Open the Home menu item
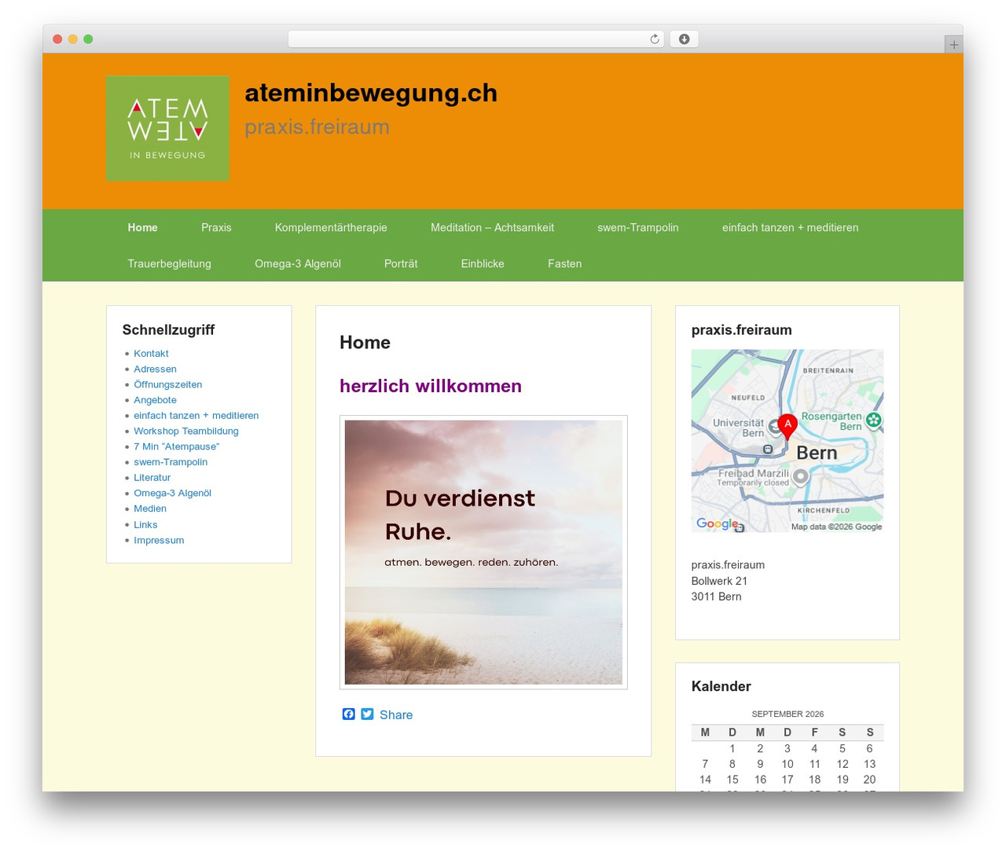1006x852 pixels. coord(143,227)
